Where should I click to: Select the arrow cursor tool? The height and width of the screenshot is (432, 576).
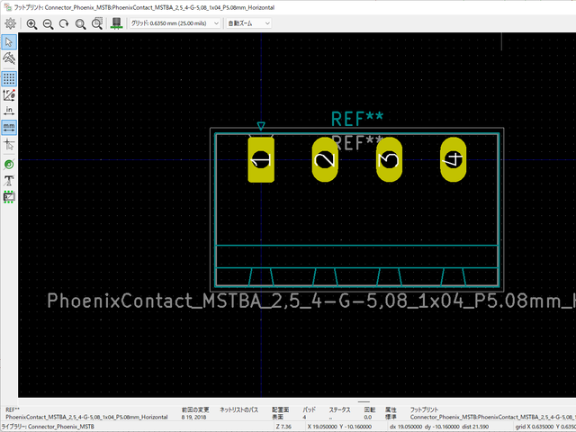pos(9,42)
